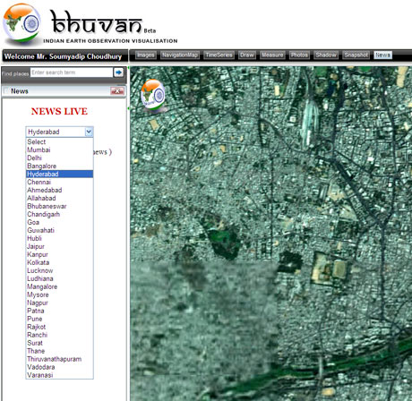Select Ranchi from the city list
This screenshot has height=401, width=412.
(60, 335)
